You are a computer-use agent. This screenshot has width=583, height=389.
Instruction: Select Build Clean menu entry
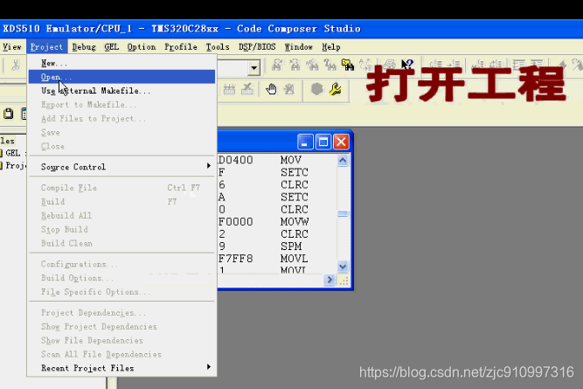pos(122,243)
